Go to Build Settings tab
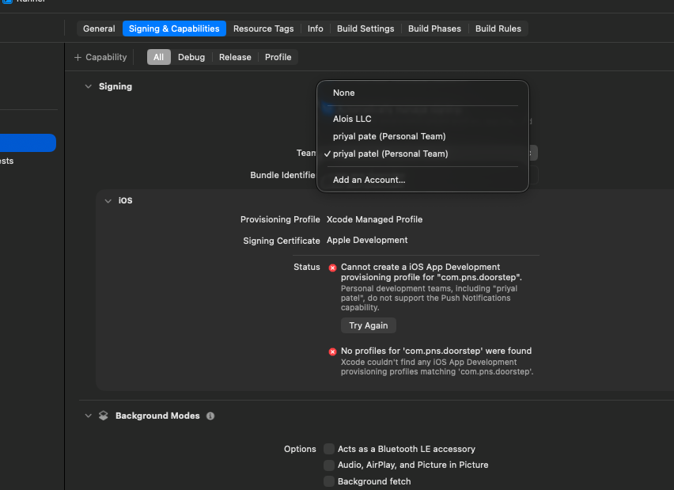The image size is (674, 490). tap(365, 28)
